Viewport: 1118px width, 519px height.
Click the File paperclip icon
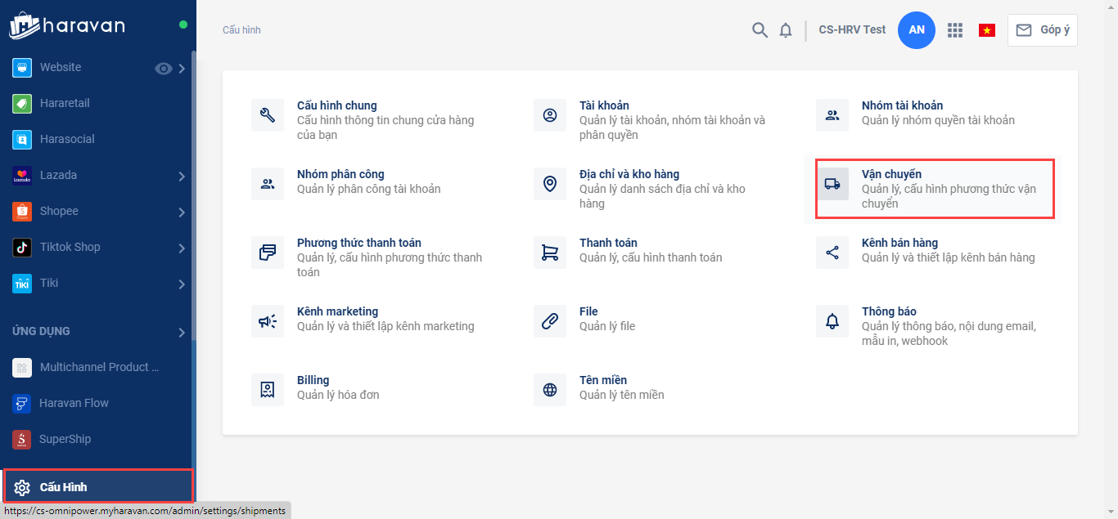pos(550,321)
